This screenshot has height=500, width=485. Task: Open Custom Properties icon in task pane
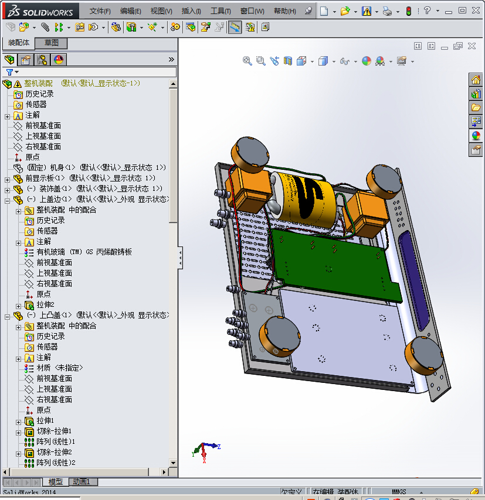476,149
